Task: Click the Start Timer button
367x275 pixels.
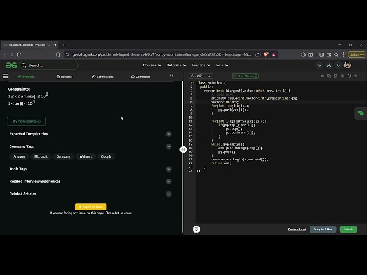Action: point(245,76)
